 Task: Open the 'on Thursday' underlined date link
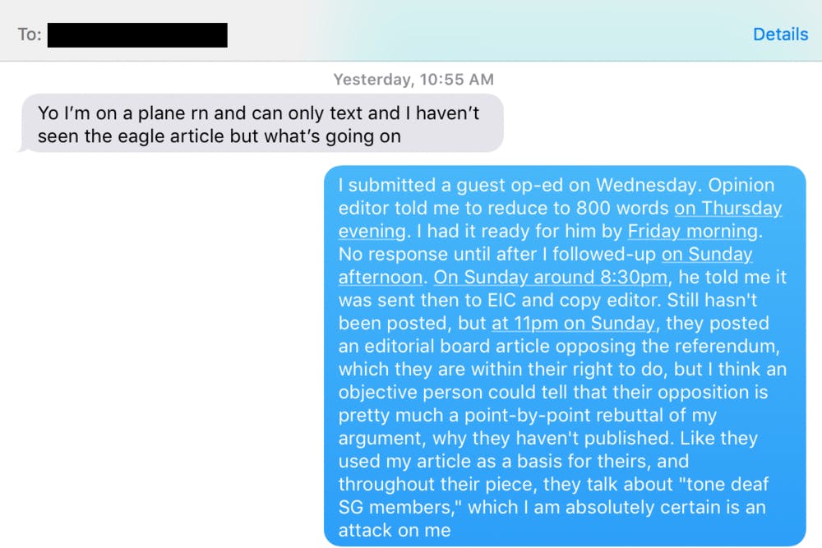click(x=728, y=208)
